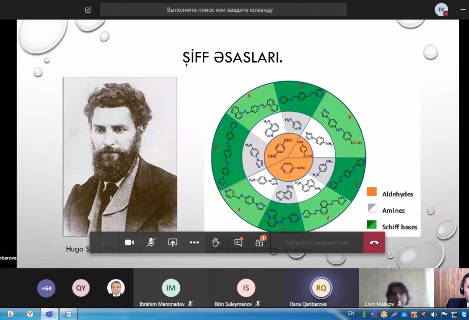This screenshot has height=320, width=469.
Task: Open the orange flower tray icon
Action: 384,314
